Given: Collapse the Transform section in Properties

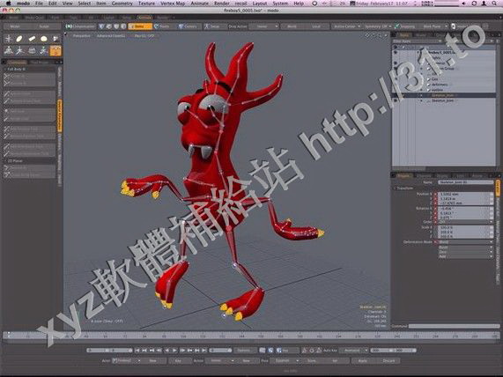Looking at the screenshot, I should point(395,188).
